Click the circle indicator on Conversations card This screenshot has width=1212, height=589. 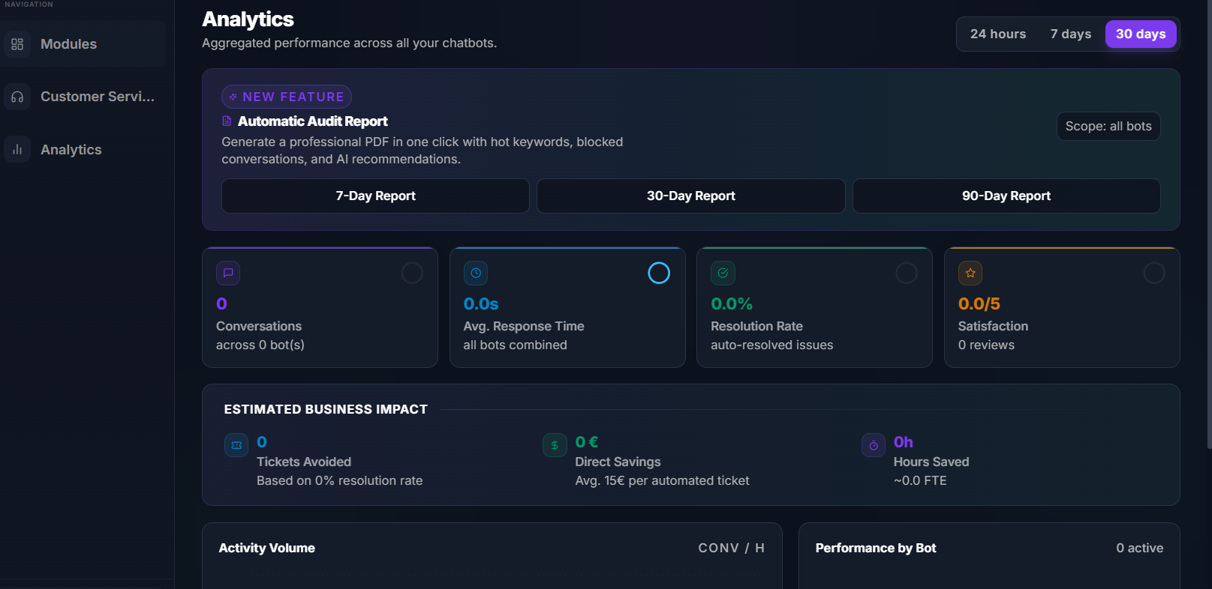click(x=412, y=273)
